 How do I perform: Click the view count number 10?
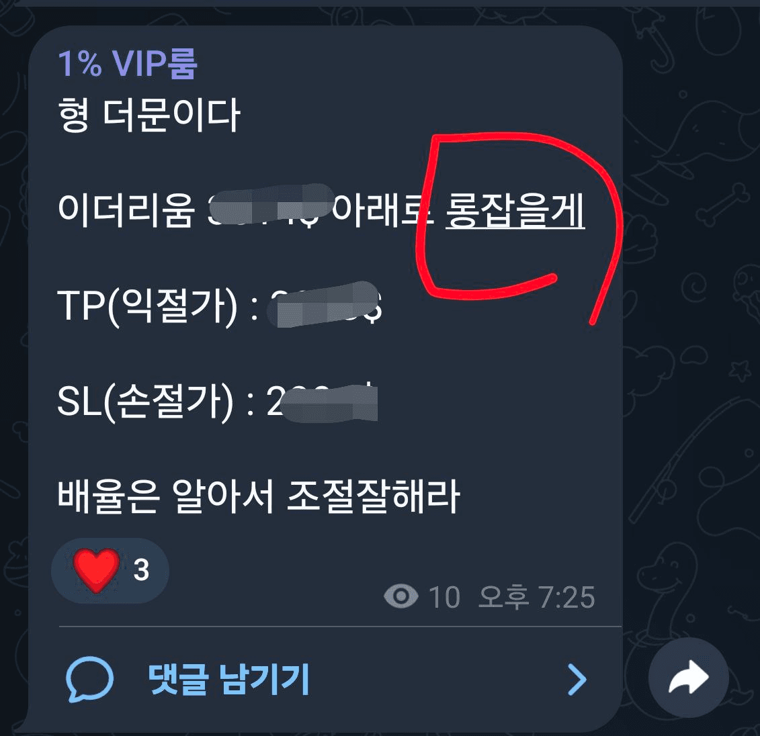444,597
